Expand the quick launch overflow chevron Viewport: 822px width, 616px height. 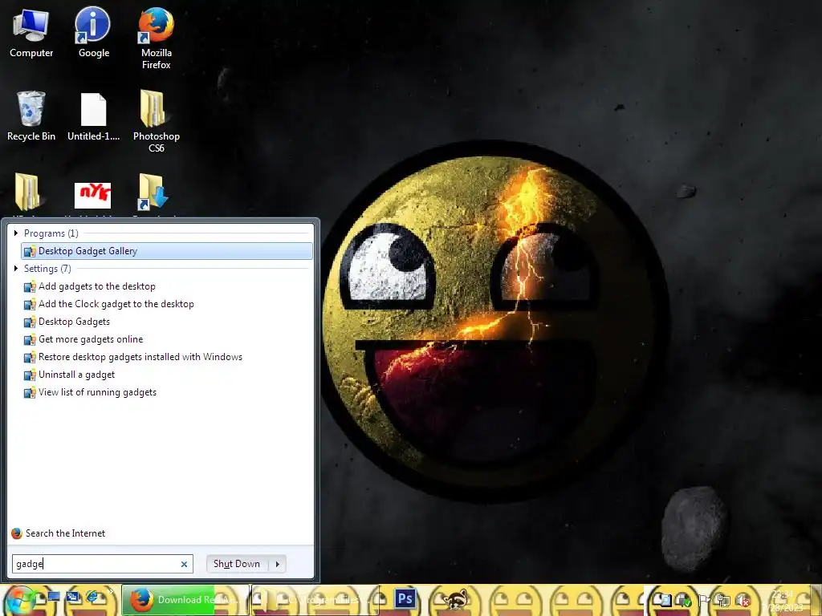(111, 592)
